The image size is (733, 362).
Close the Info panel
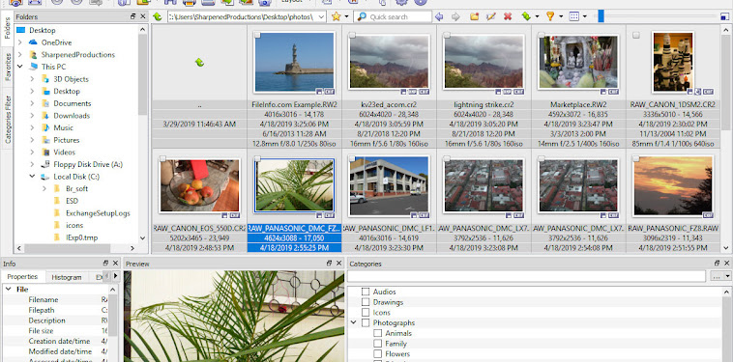(115, 264)
